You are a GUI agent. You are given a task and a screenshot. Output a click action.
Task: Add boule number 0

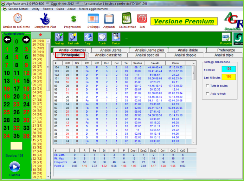tap(17, 41)
